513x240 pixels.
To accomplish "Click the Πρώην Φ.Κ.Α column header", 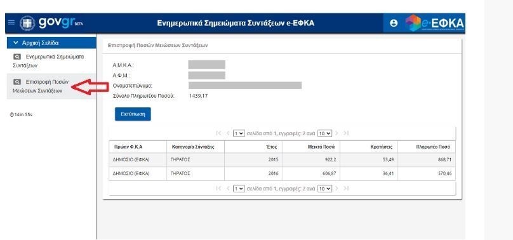I will point(138,147).
